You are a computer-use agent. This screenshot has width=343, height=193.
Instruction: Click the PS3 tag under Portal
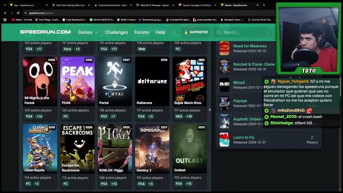point(104,116)
